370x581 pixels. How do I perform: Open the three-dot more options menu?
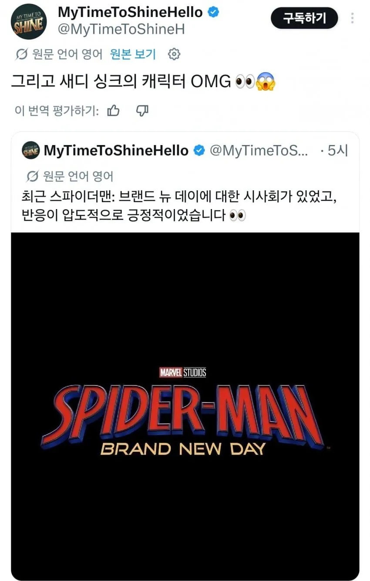point(352,18)
